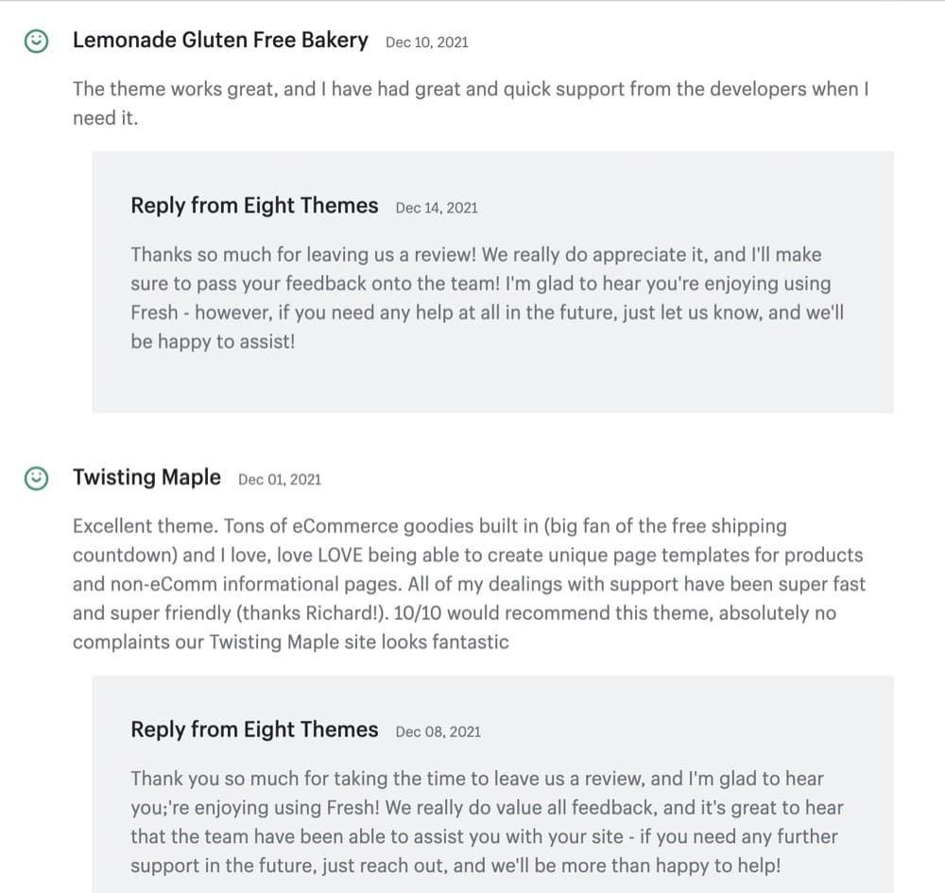Click "thanks Richard!" in the Twisting Maple review

click(310, 612)
